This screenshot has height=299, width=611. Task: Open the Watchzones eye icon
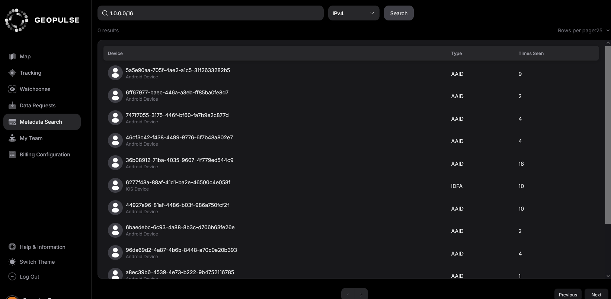coord(12,89)
